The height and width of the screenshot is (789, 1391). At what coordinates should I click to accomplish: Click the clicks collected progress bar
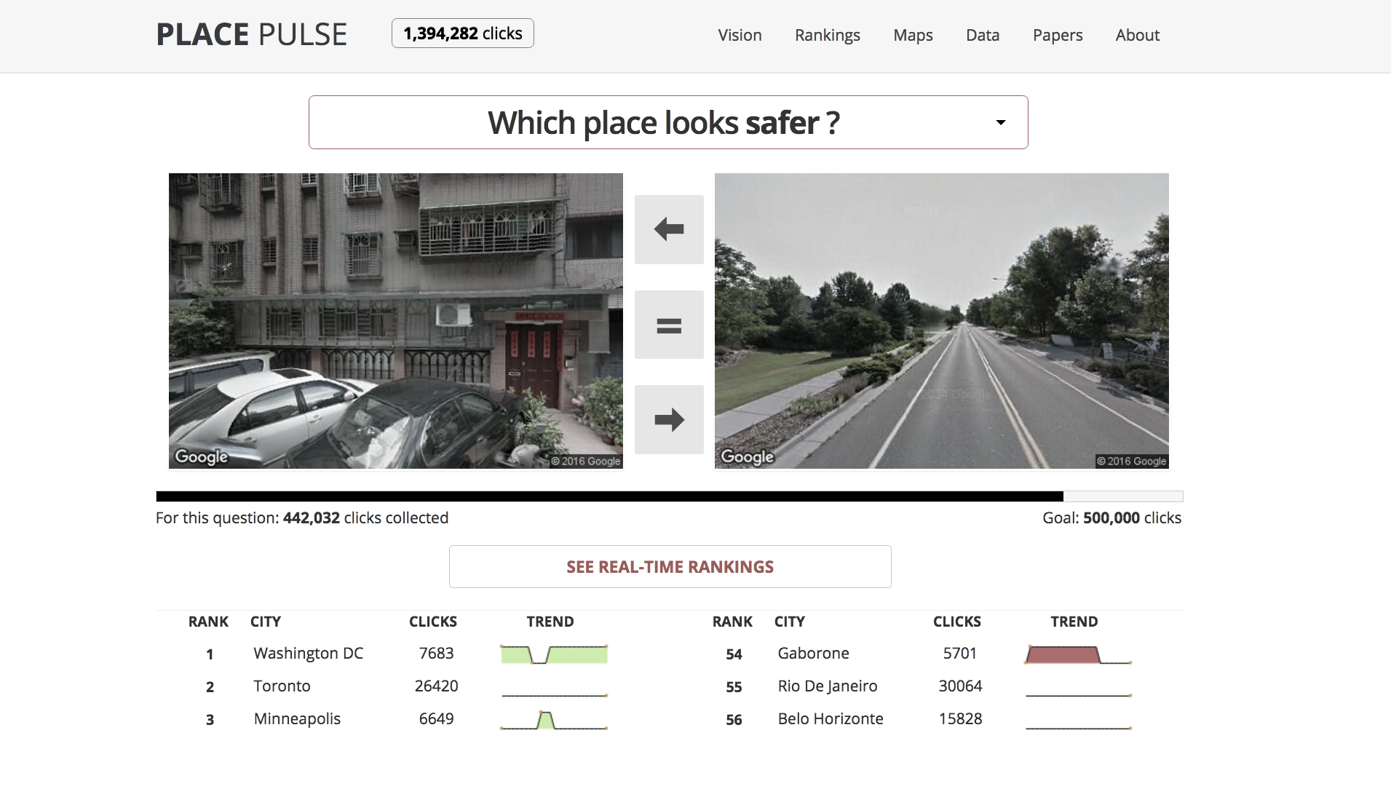click(x=670, y=496)
